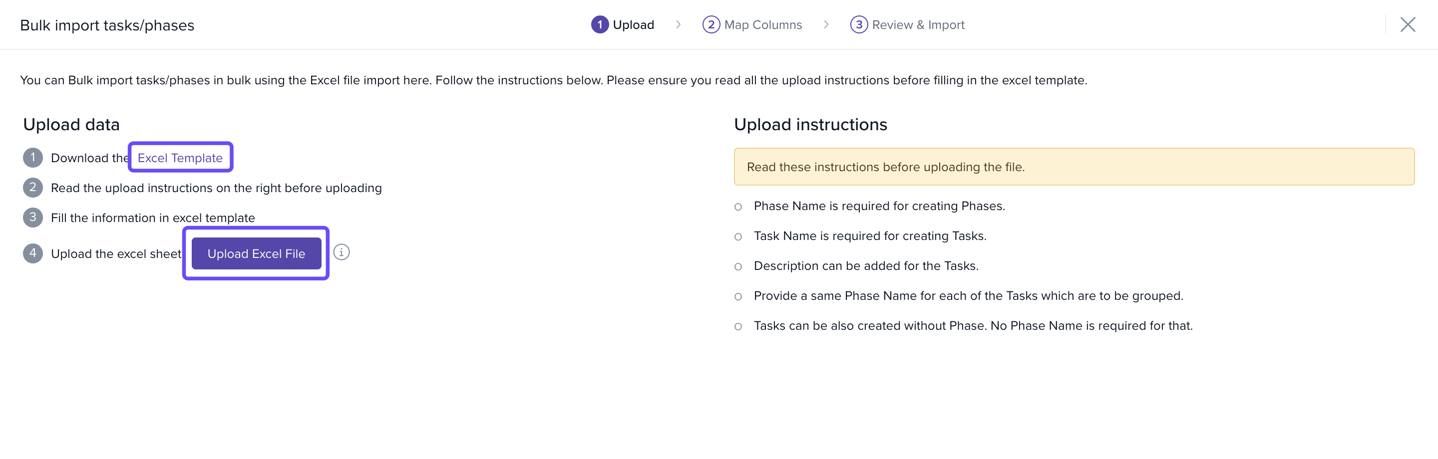The width and height of the screenshot is (1438, 459).
Task: Click the info icon beside Upload Excel File
Action: point(341,252)
